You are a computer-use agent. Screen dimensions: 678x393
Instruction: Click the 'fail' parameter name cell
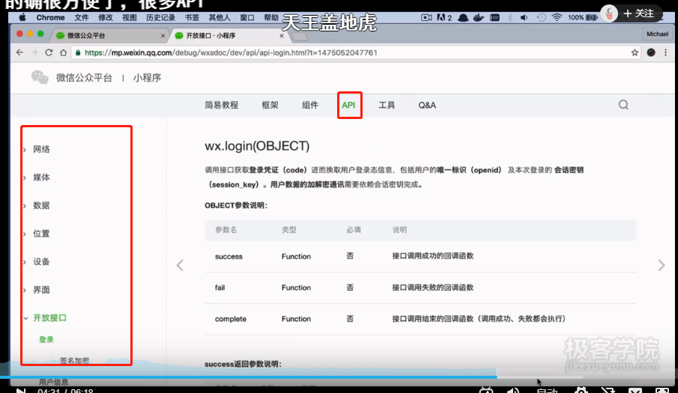[x=220, y=287]
